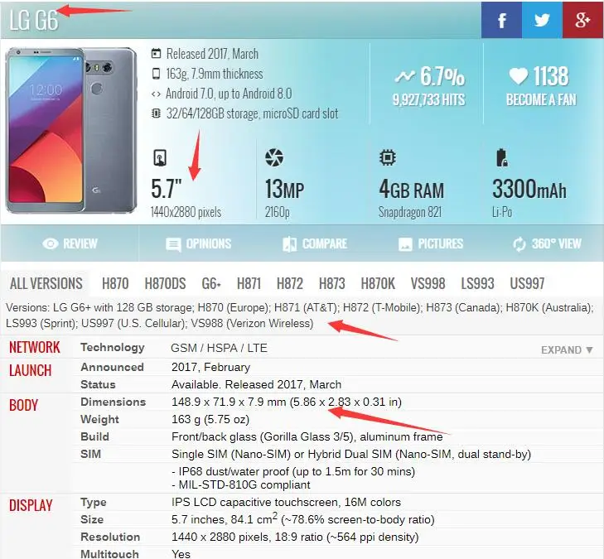
Task: Select the H873 version tab
Action: click(331, 284)
